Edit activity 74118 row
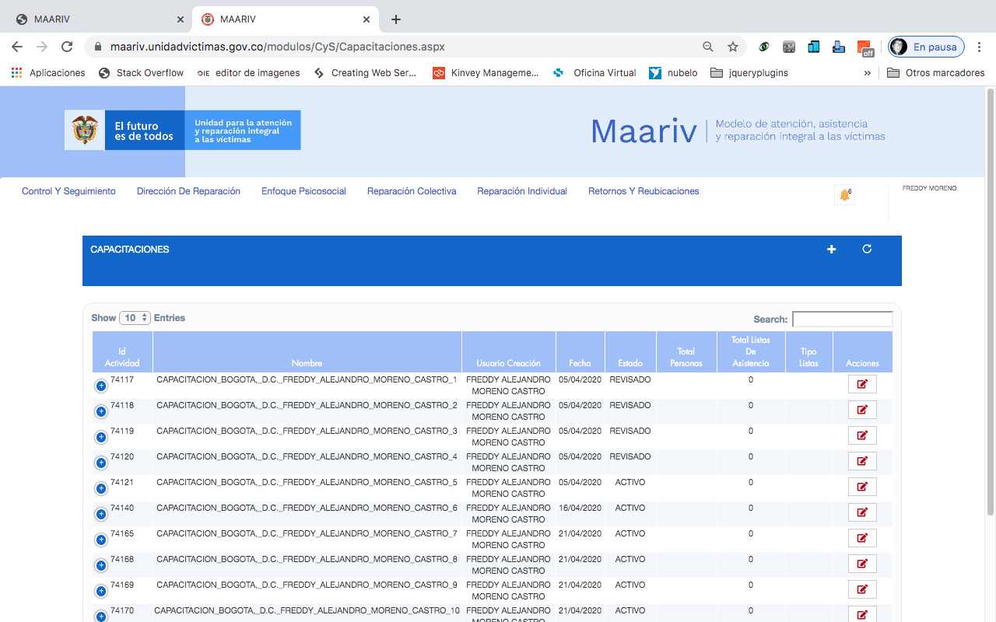 click(862, 410)
